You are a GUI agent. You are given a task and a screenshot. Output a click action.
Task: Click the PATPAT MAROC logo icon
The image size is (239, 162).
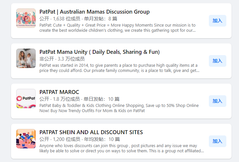pos(26,98)
